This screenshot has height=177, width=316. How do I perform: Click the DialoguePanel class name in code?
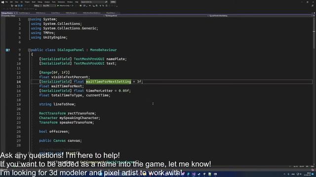71,50
